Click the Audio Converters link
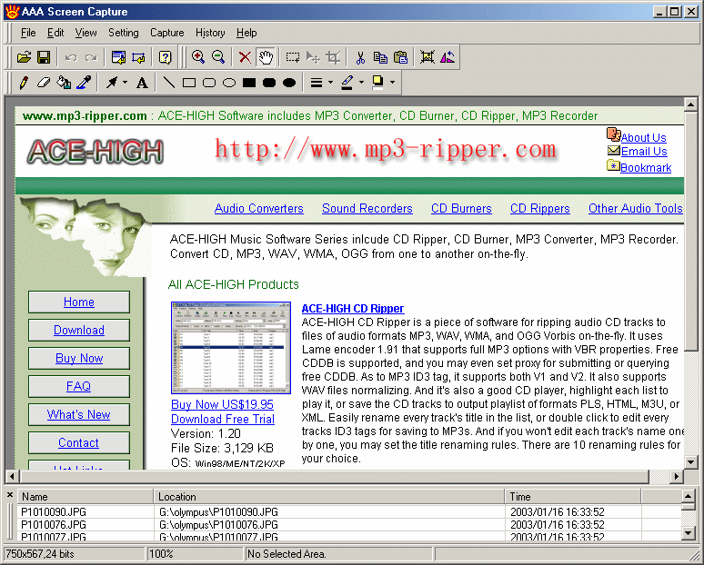The image size is (704, 565). click(x=258, y=209)
